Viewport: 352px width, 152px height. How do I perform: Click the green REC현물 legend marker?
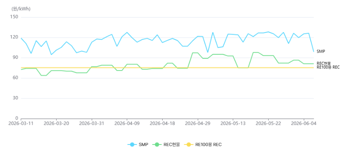click(157, 144)
